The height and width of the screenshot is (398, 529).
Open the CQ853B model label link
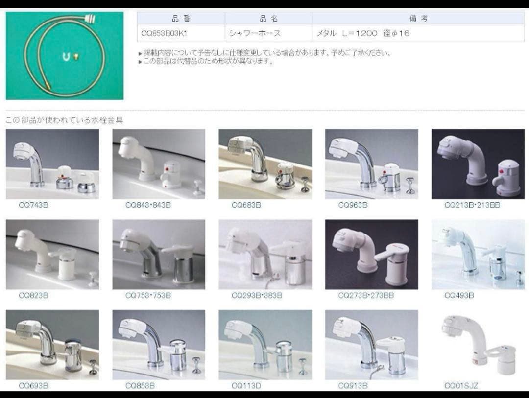point(140,386)
